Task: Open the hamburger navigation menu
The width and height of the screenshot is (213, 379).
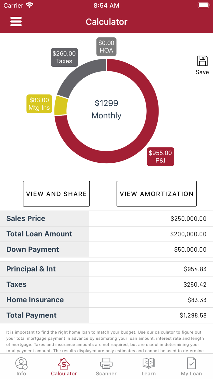Action: click(16, 21)
